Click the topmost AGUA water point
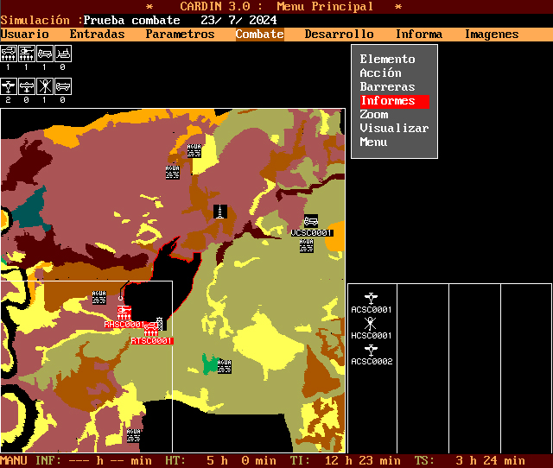 (x=194, y=150)
